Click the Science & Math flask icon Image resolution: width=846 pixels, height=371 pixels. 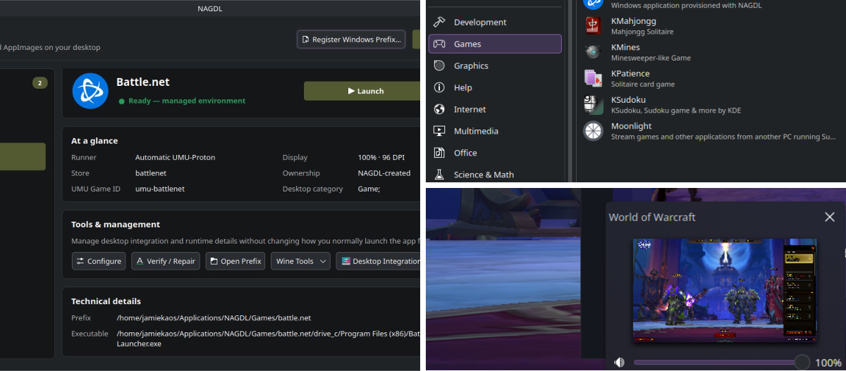coord(439,175)
